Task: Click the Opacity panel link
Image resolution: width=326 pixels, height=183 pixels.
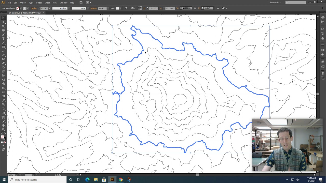Action: (93, 8)
